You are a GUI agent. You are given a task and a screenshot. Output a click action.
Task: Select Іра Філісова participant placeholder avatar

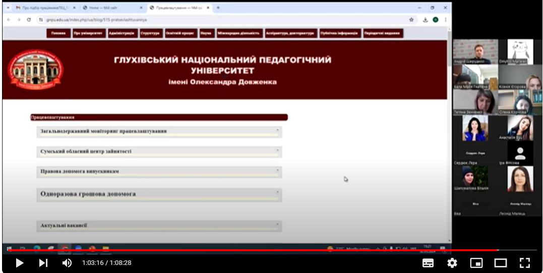click(520, 153)
